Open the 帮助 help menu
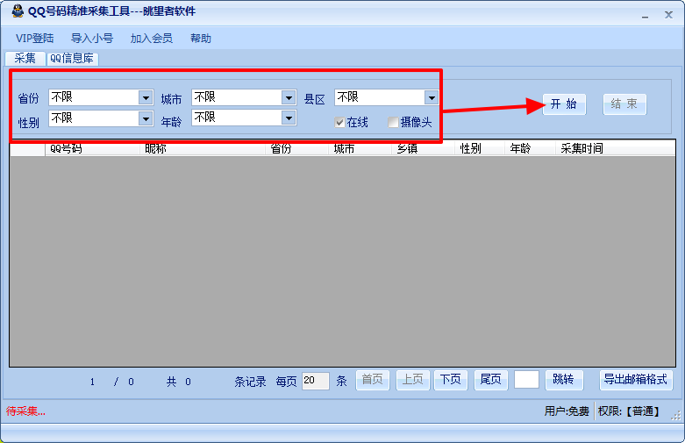This screenshot has height=443, width=685. [201, 39]
